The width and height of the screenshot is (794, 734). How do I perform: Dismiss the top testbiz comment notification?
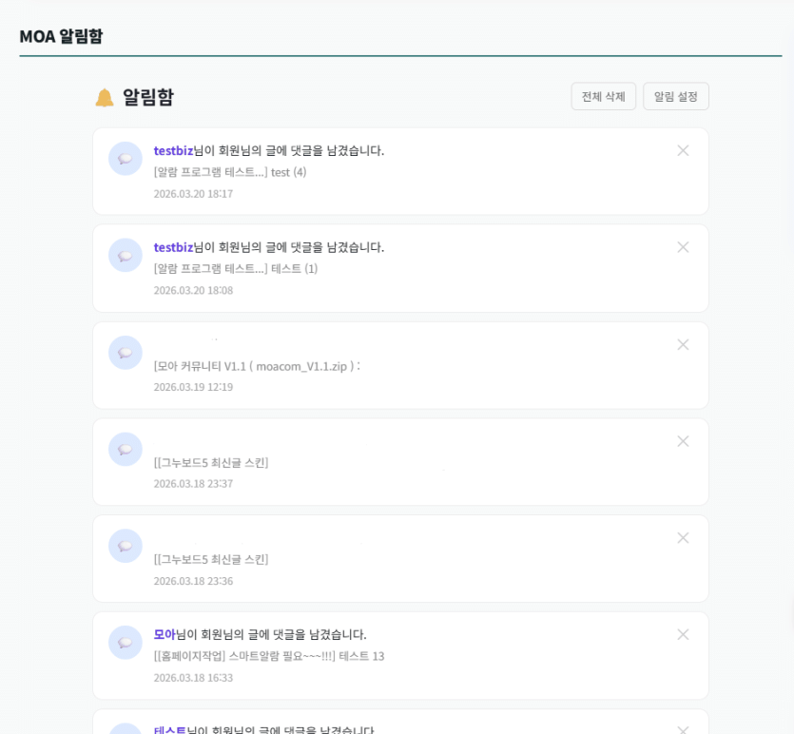(x=683, y=149)
